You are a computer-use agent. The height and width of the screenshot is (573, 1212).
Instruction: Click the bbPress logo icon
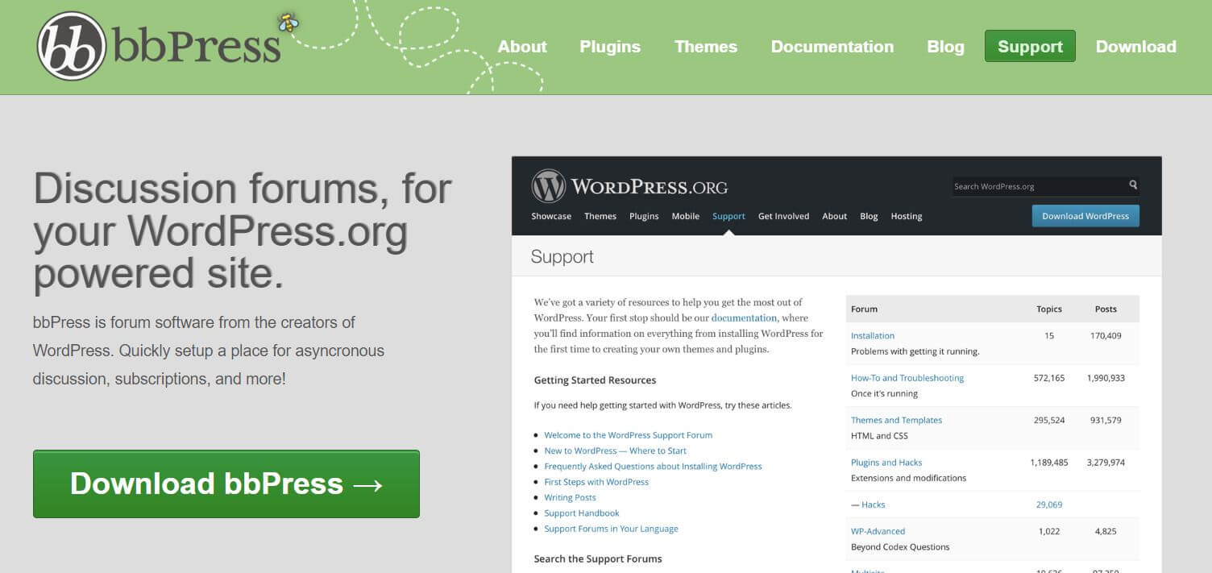point(73,46)
